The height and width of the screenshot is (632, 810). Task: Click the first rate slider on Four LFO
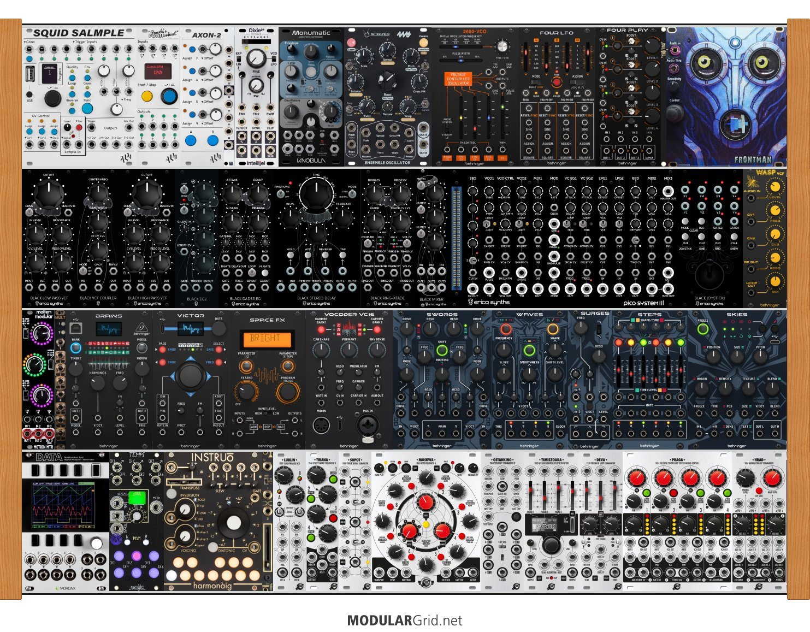527,58
